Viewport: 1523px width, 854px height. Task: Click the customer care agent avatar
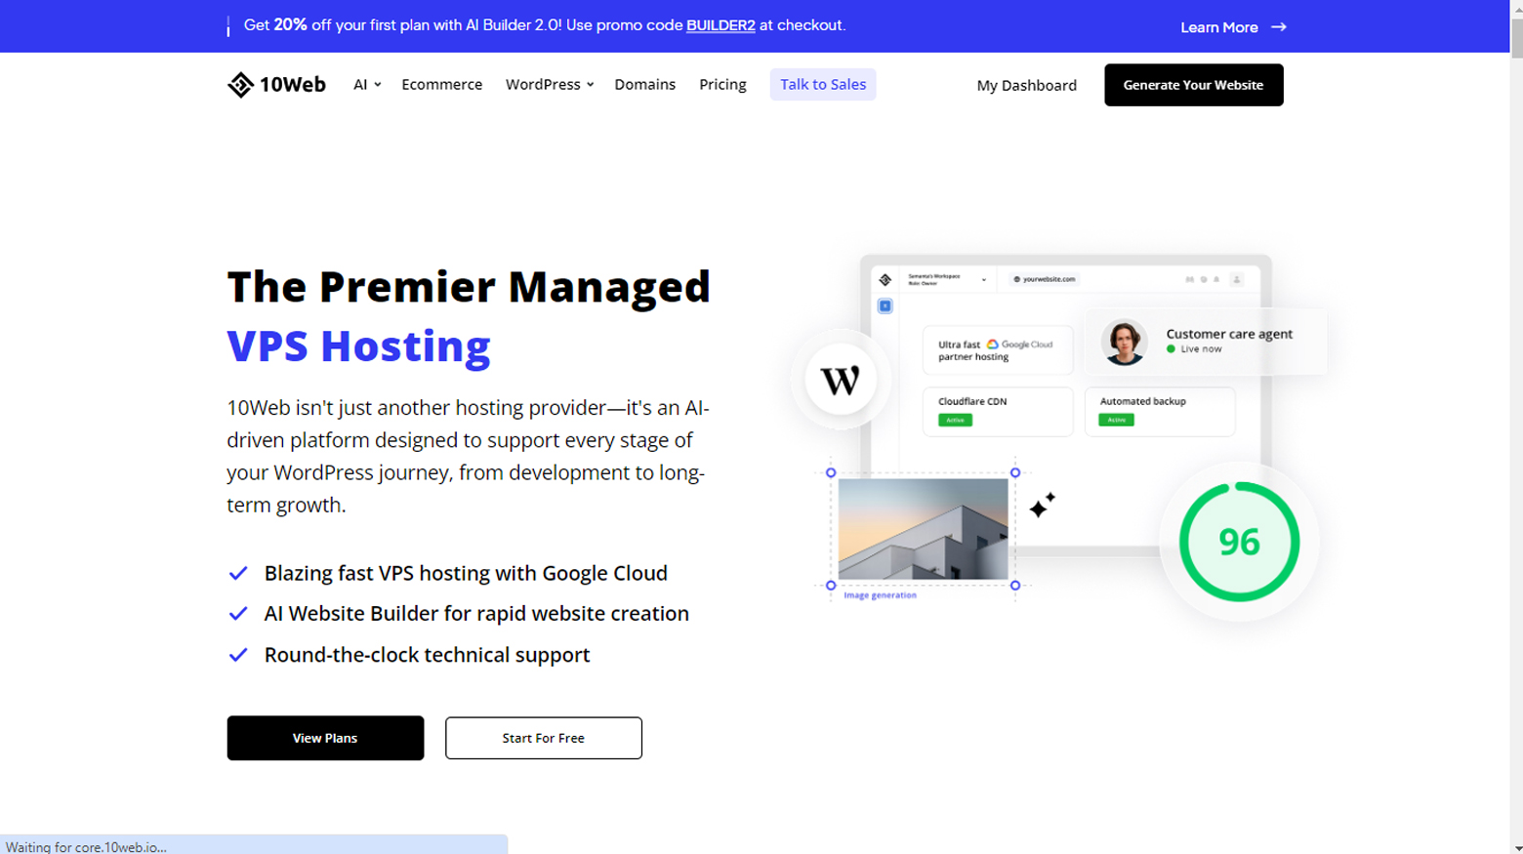tap(1124, 343)
